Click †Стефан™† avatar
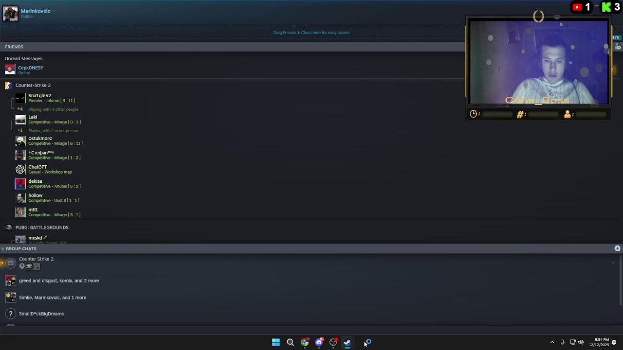 (x=20, y=155)
